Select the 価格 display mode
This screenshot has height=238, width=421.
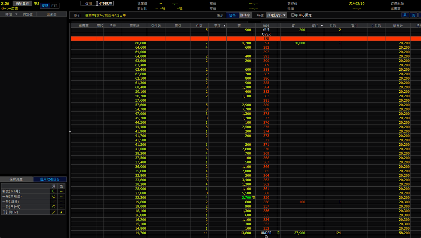pos(232,15)
